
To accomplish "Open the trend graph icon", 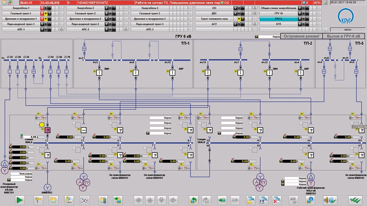I will click(85, 200).
